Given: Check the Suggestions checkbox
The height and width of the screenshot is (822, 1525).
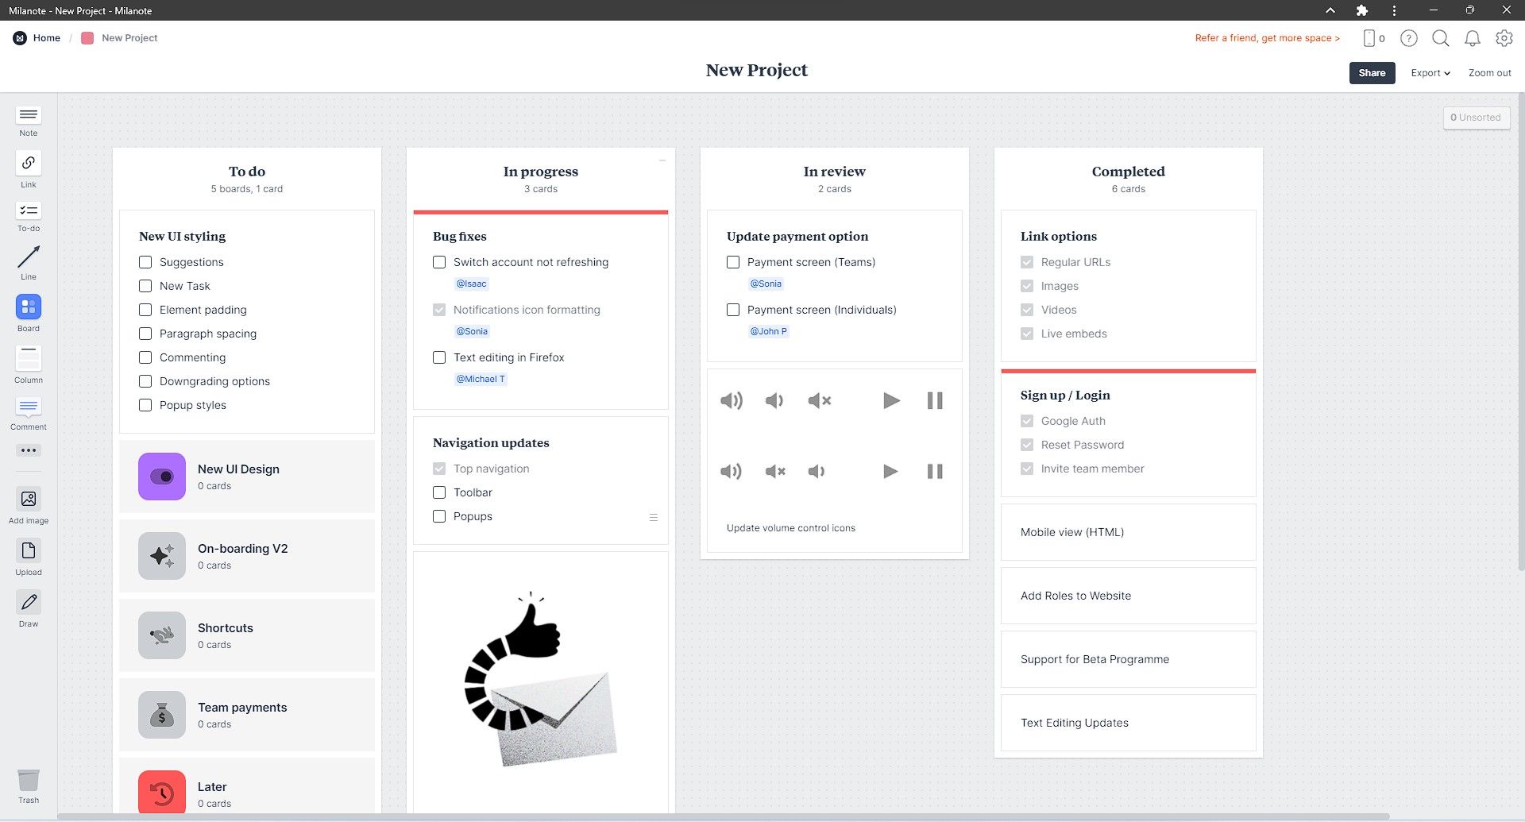Looking at the screenshot, I should (145, 262).
